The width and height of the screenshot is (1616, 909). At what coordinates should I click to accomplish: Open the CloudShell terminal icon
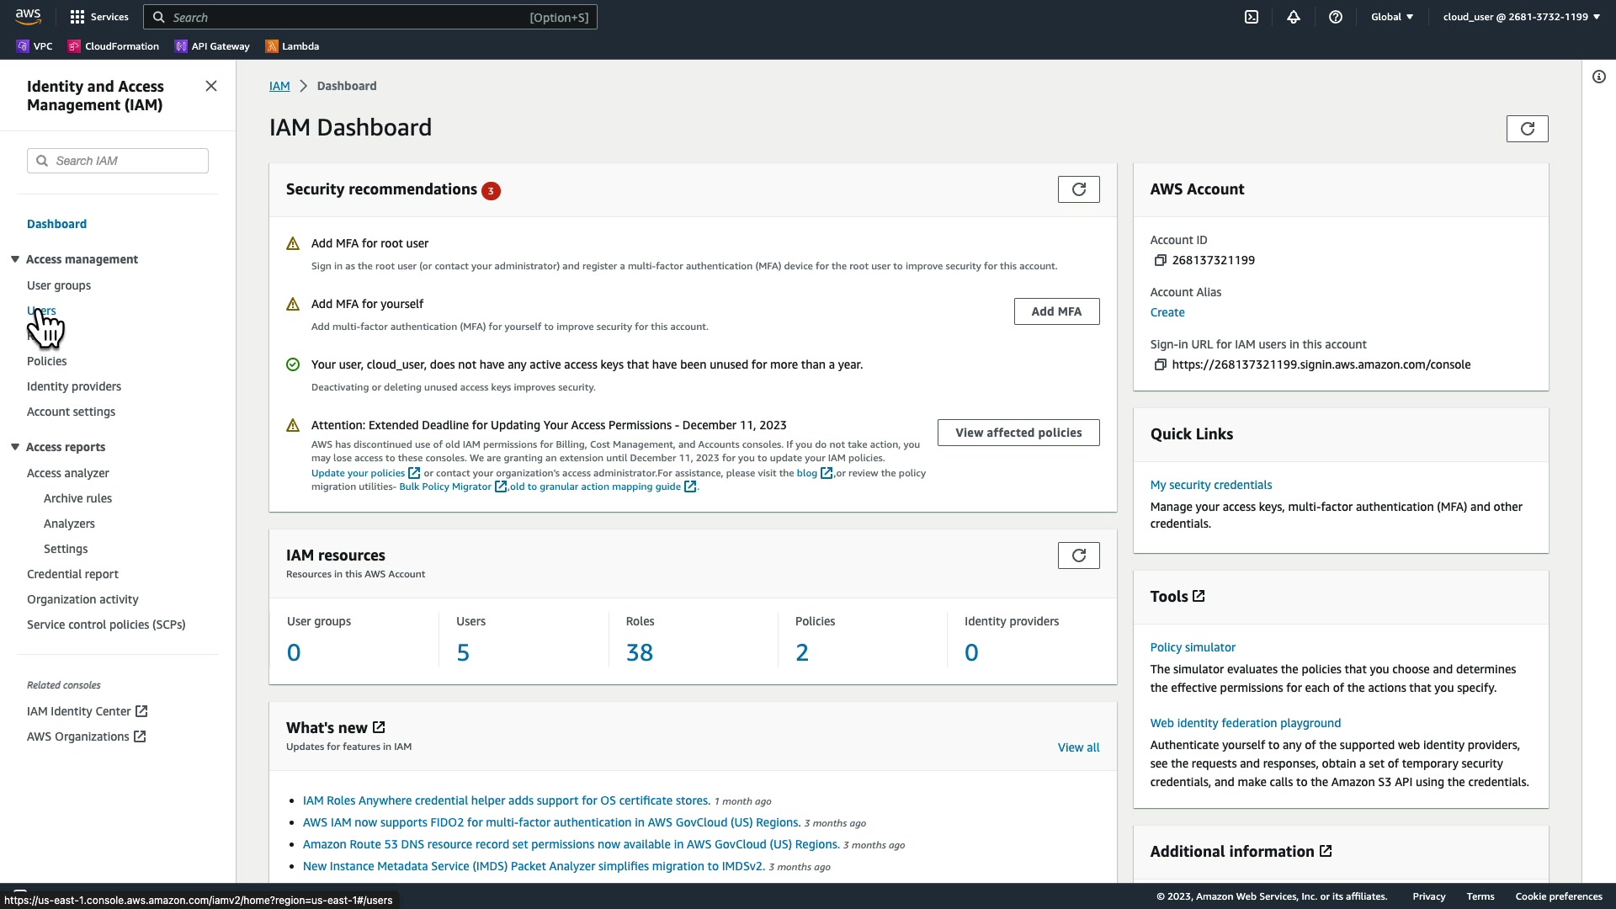point(1252,17)
